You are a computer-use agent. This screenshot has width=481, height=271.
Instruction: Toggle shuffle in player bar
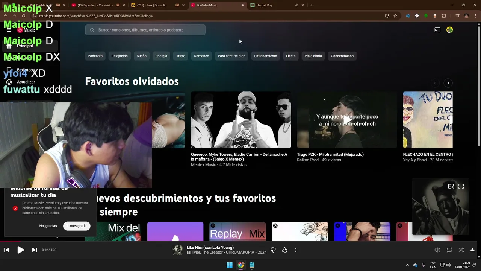(x=461, y=250)
